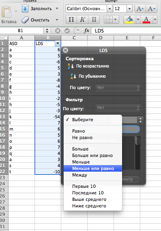
Task: Click cell containing letter m
Action: tap(21, 129)
